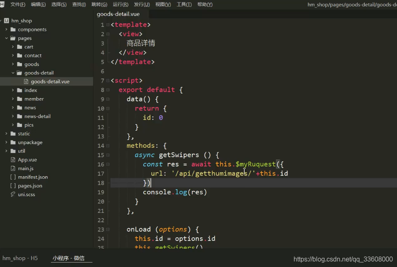Select App.vue in the project tree
Screen dimensions: 397x267
click(x=27, y=160)
